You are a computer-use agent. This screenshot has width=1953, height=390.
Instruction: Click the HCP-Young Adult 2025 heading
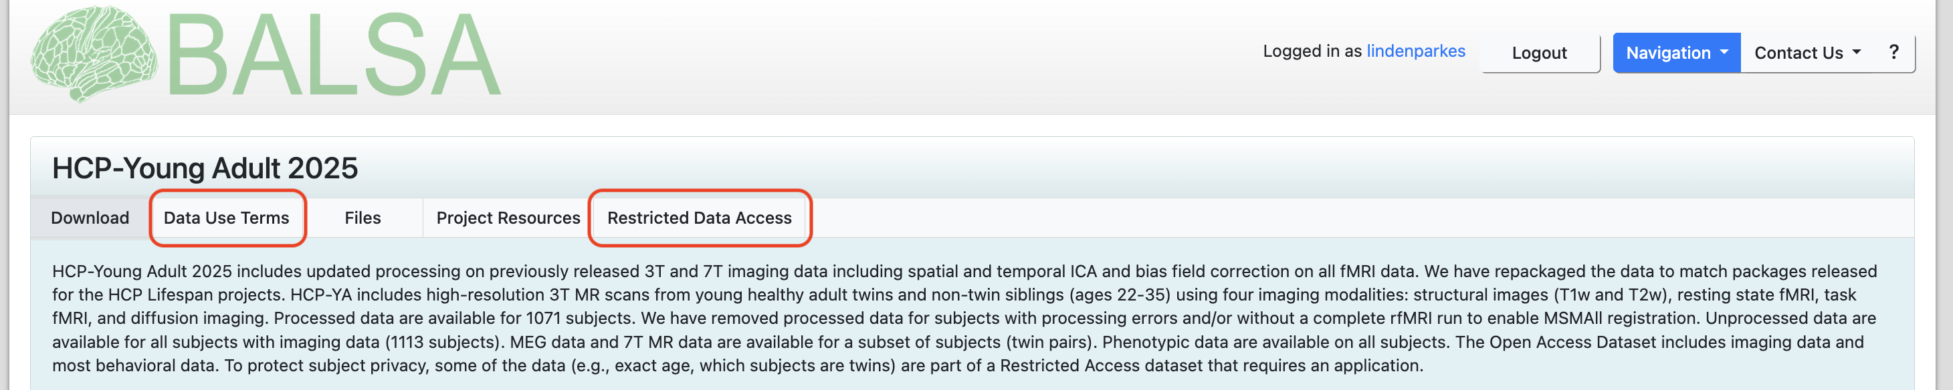click(x=205, y=168)
